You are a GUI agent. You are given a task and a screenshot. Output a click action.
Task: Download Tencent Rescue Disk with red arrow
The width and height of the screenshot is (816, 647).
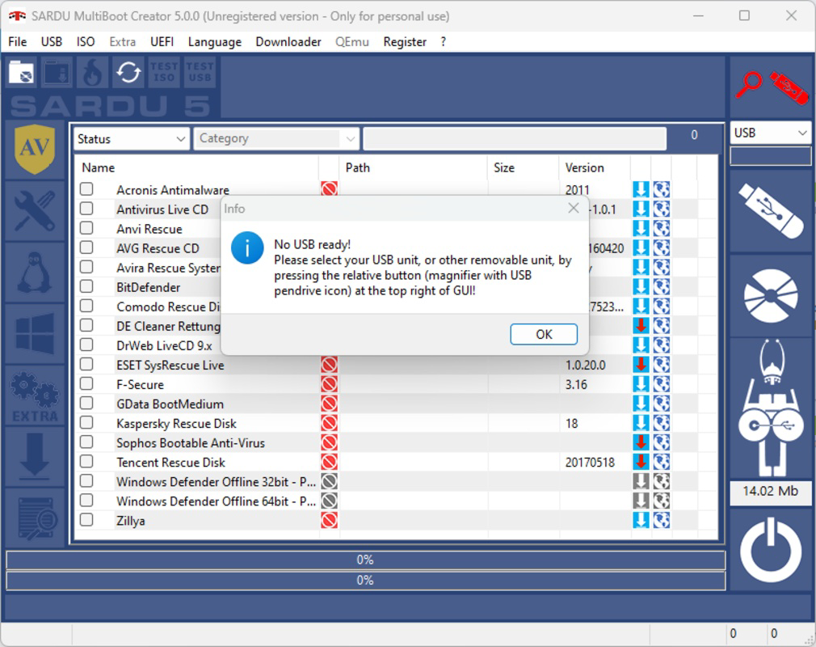(641, 462)
